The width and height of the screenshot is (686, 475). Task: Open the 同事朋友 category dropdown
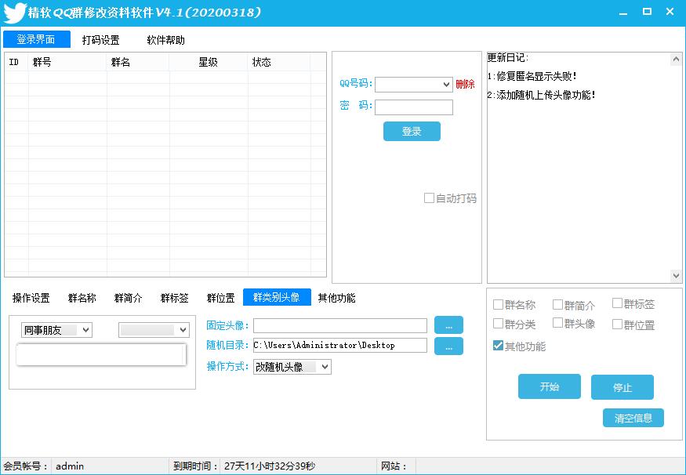[x=56, y=330]
